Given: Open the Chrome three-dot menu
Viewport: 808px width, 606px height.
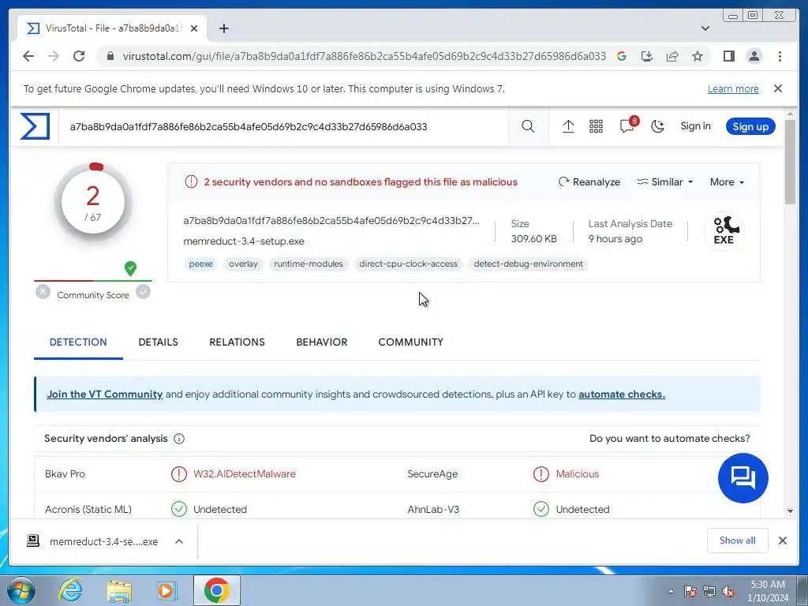Looking at the screenshot, I should pos(780,56).
